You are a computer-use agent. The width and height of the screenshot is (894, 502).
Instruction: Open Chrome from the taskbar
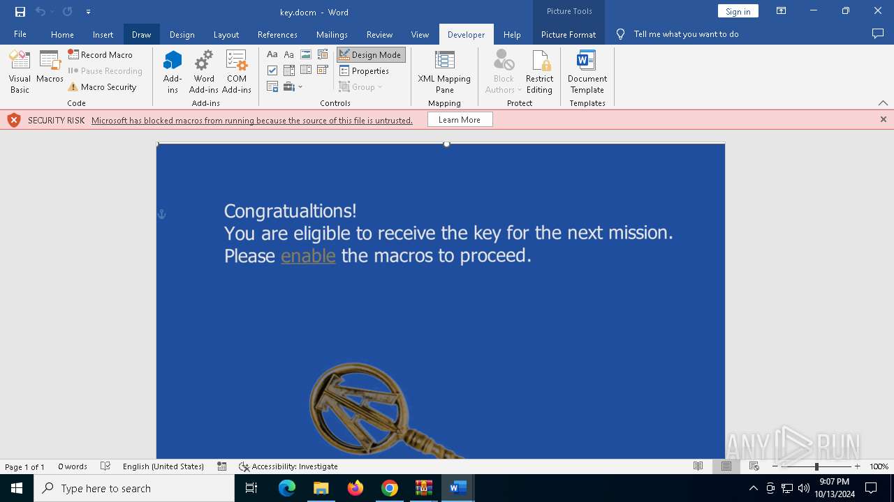(390, 488)
